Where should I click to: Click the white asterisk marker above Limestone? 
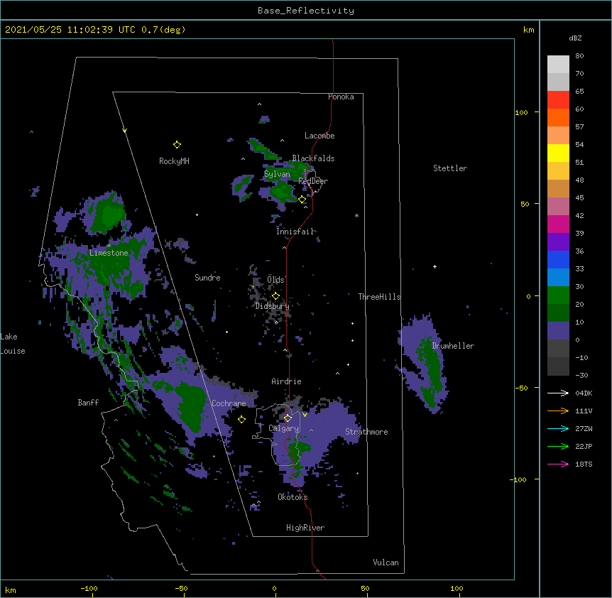109,246
